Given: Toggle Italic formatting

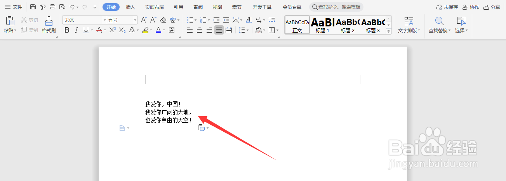Looking at the screenshot, I should [x=77, y=30].
